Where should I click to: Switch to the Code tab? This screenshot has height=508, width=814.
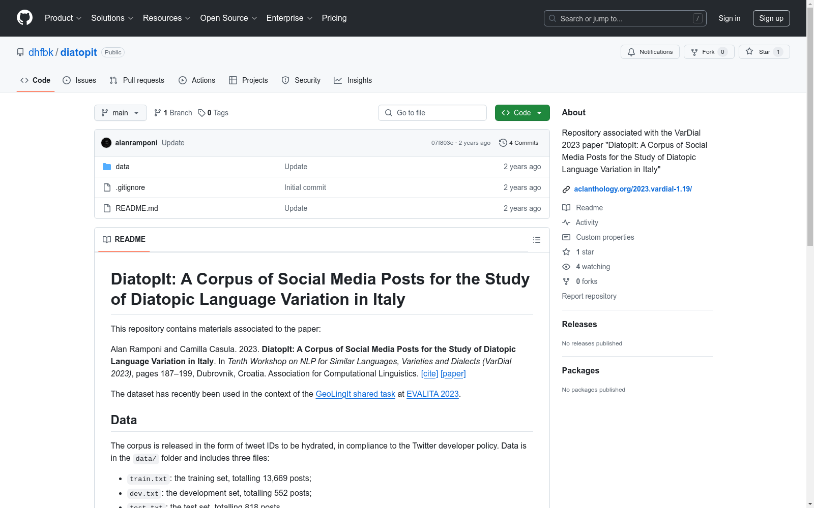click(x=36, y=80)
